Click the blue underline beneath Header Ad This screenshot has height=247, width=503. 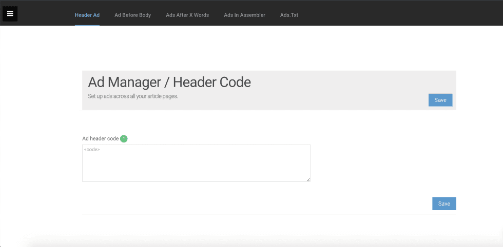pos(87,25)
